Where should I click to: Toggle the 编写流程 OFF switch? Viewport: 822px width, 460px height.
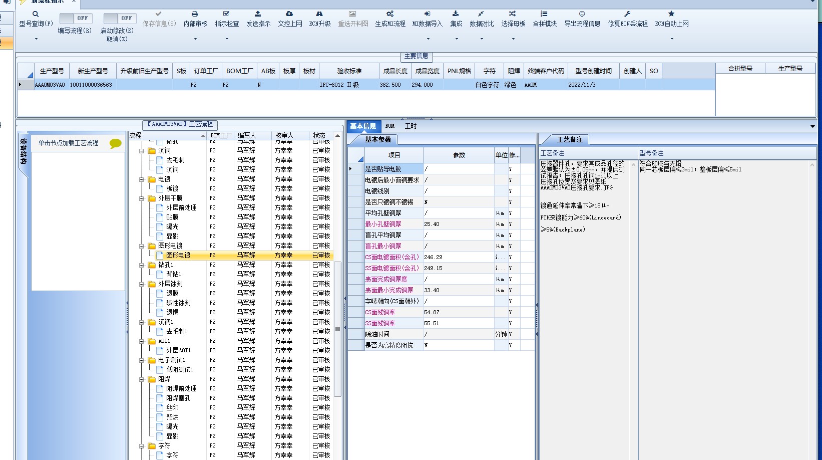point(76,18)
